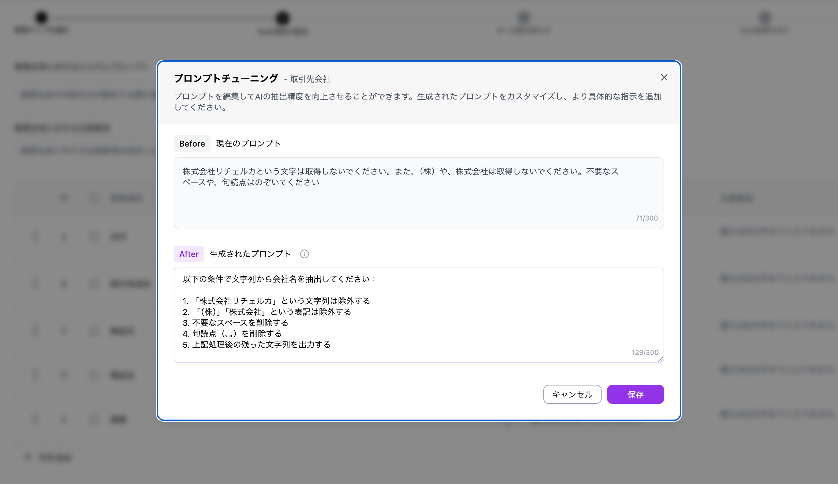Click the info icon beside 生成されたプロンプト
Screen dimensions: 838x484
[304, 254]
